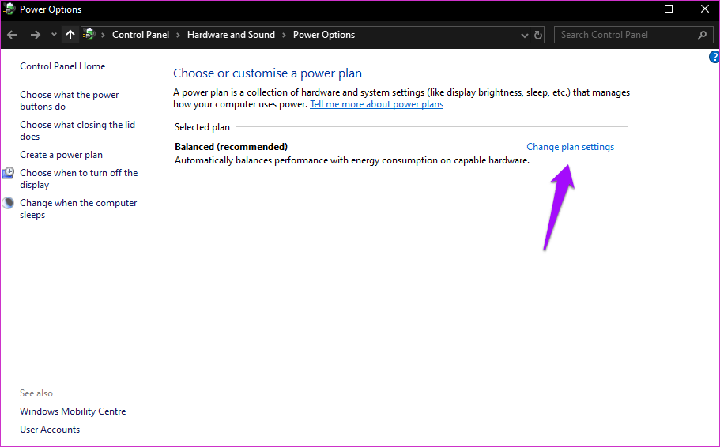Expand chevron after Hardware and Sound breadcrumb
Screen dimensions: 720x447
point(284,36)
